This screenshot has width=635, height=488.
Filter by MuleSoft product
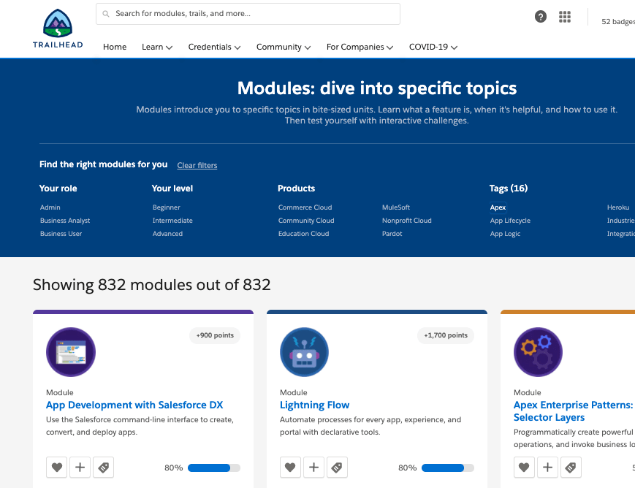click(396, 207)
